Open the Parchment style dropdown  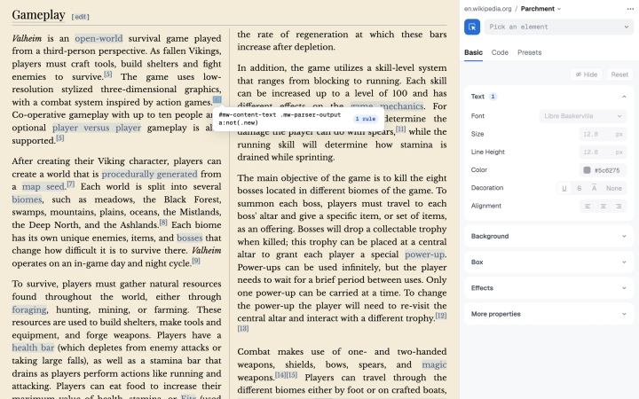tap(540, 9)
